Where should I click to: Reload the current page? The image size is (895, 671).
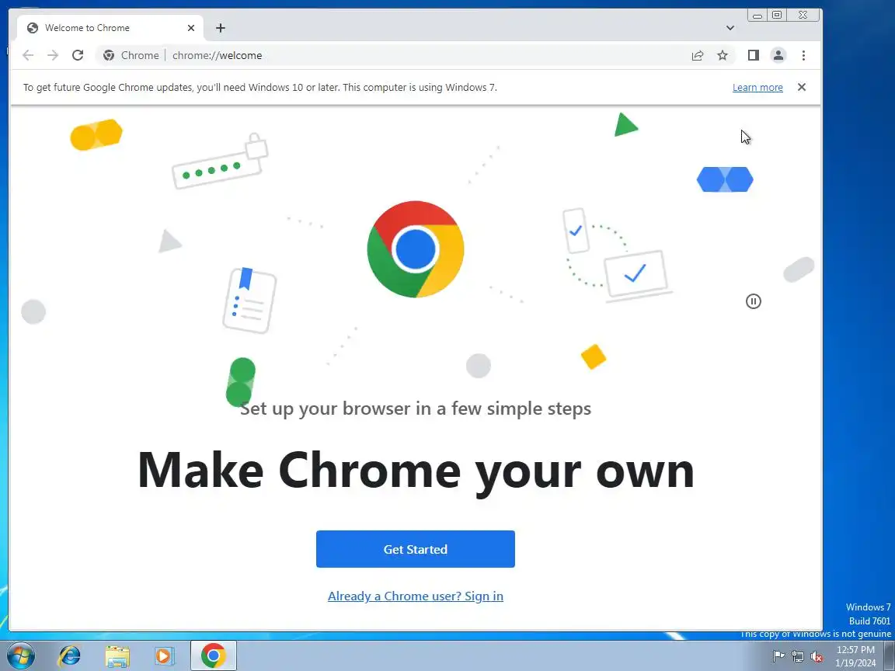click(78, 55)
